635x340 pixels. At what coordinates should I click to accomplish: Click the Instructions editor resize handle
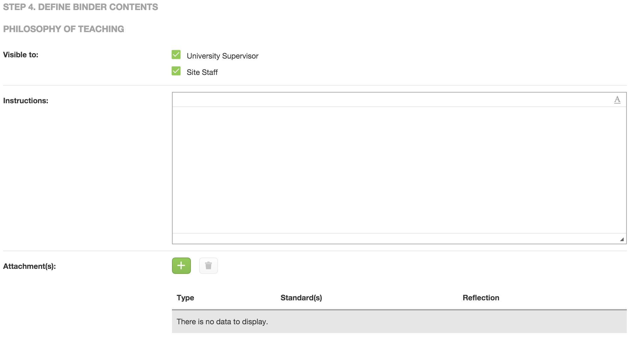[x=622, y=239]
